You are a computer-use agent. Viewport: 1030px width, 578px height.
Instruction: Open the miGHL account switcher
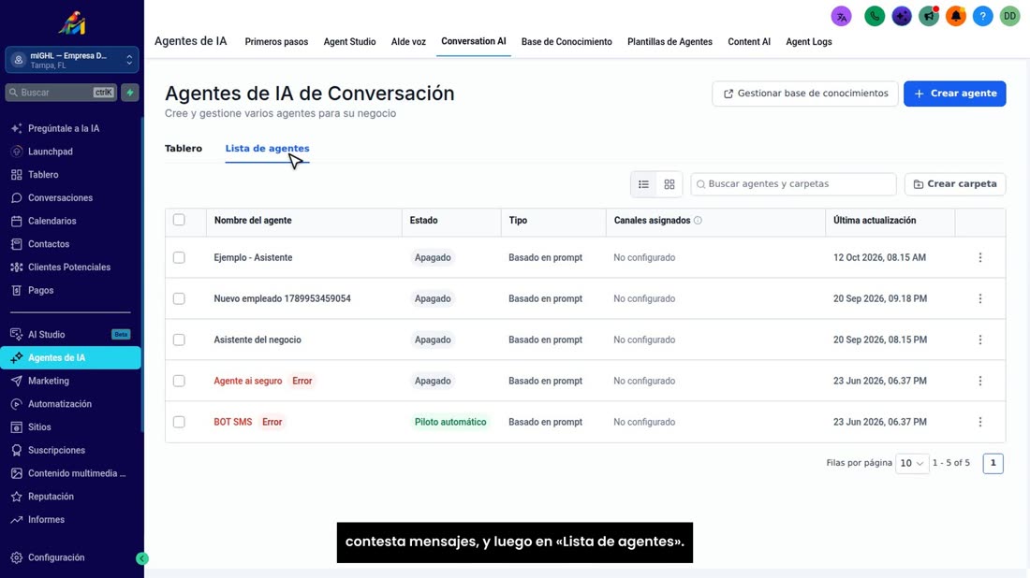(71, 61)
